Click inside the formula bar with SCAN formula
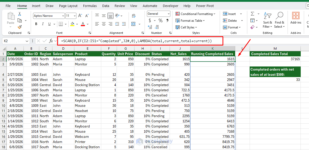 tap(140, 41)
